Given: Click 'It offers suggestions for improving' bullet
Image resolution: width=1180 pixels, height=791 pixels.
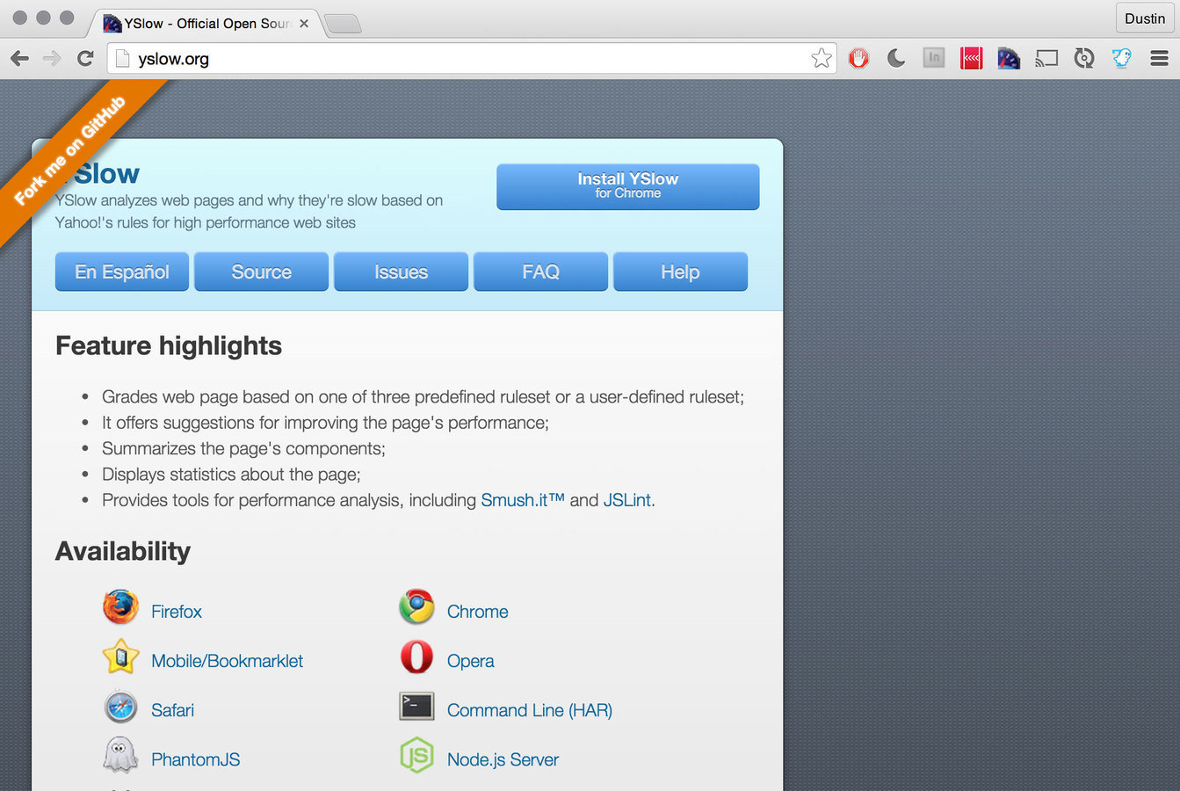Looking at the screenshot, I should [325, 423].
